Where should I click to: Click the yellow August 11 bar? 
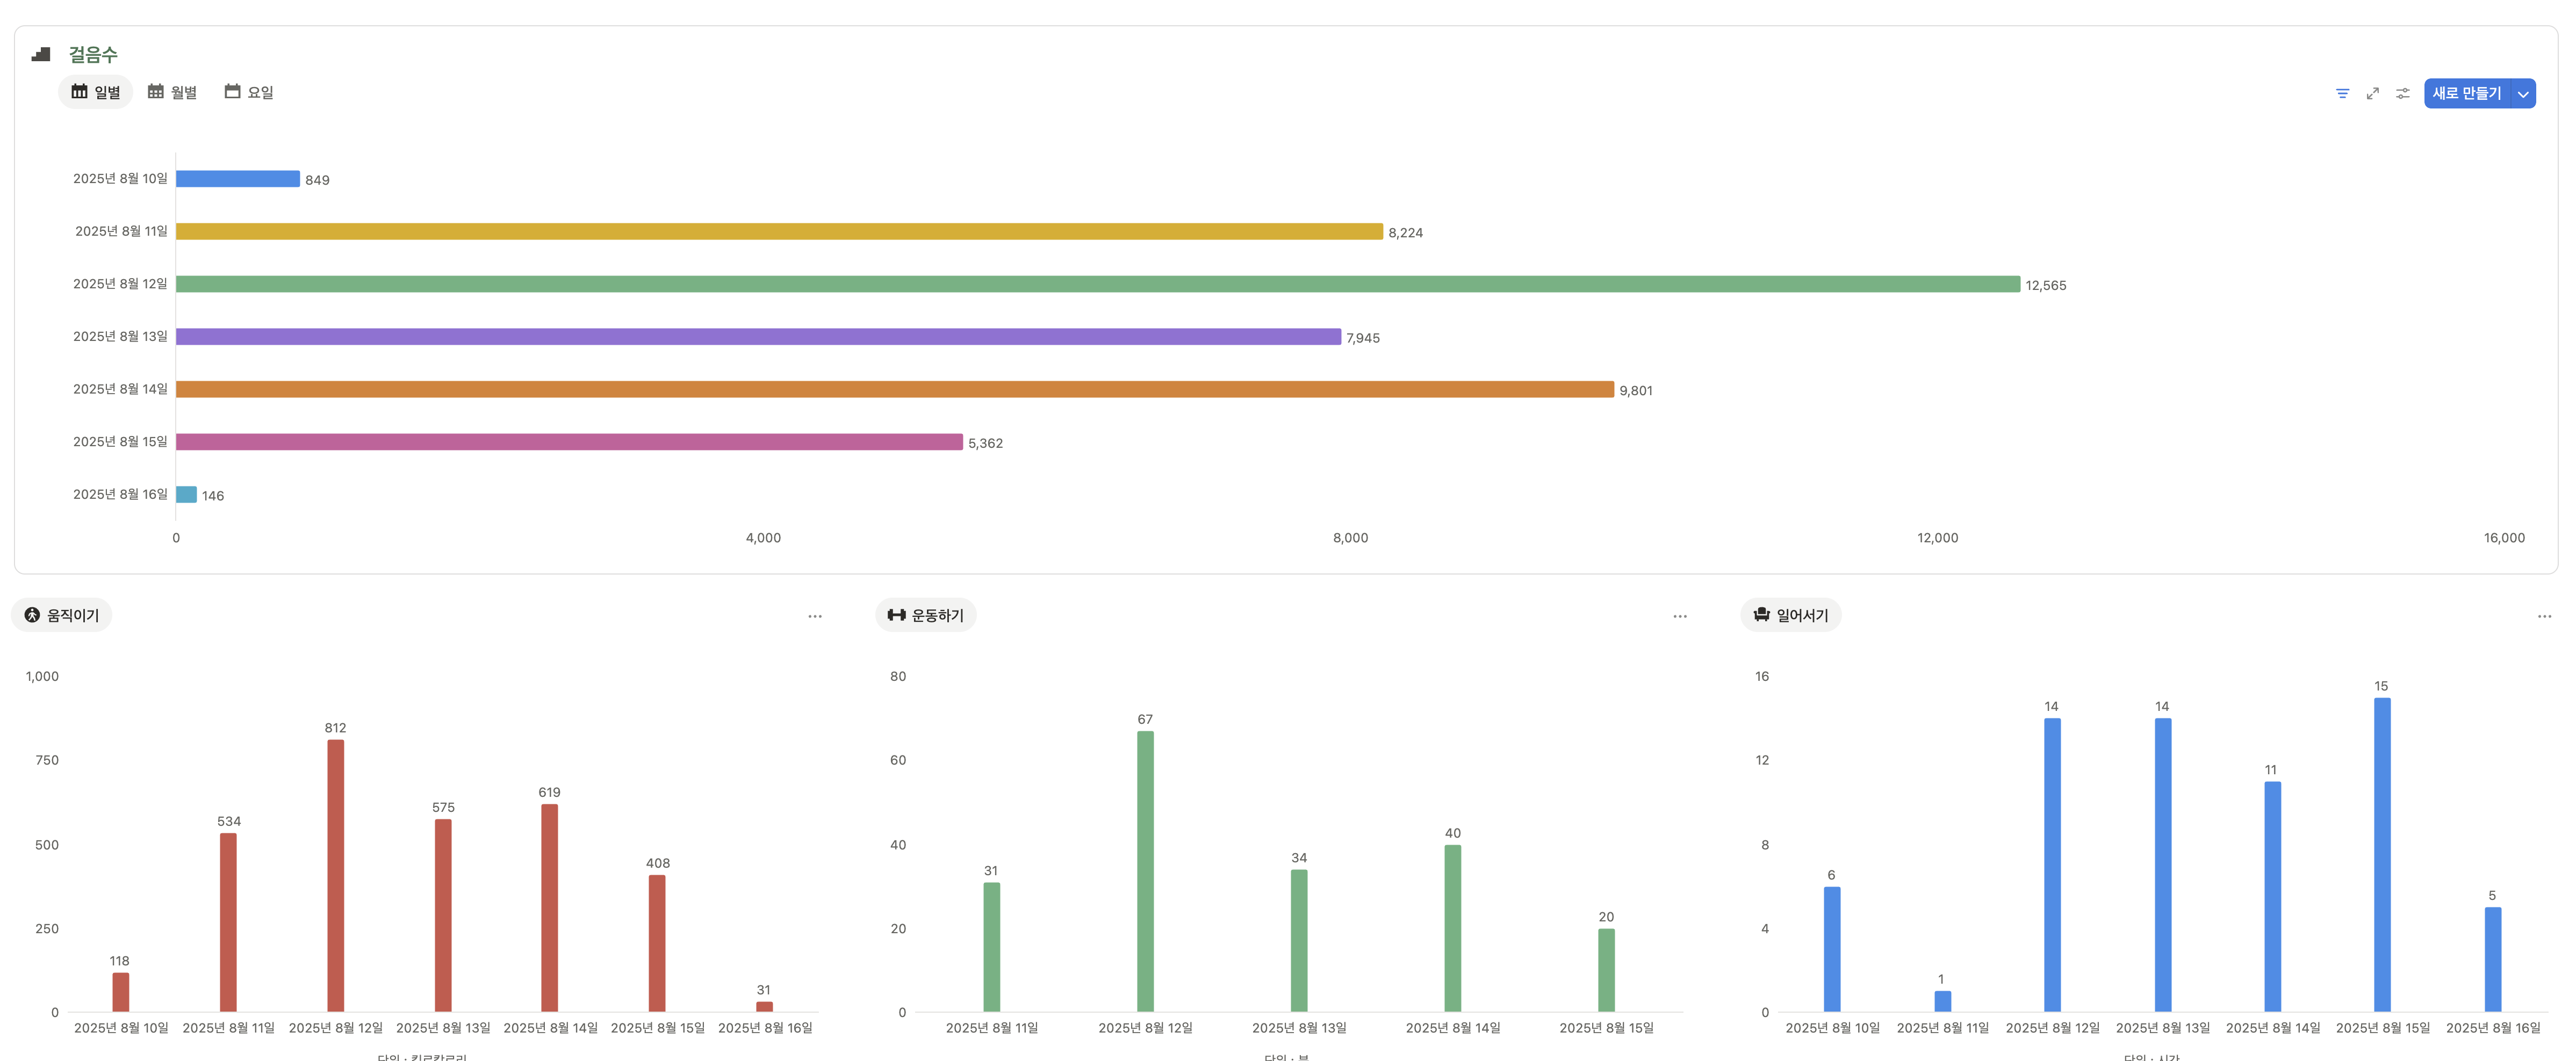(x=779, y=232)
